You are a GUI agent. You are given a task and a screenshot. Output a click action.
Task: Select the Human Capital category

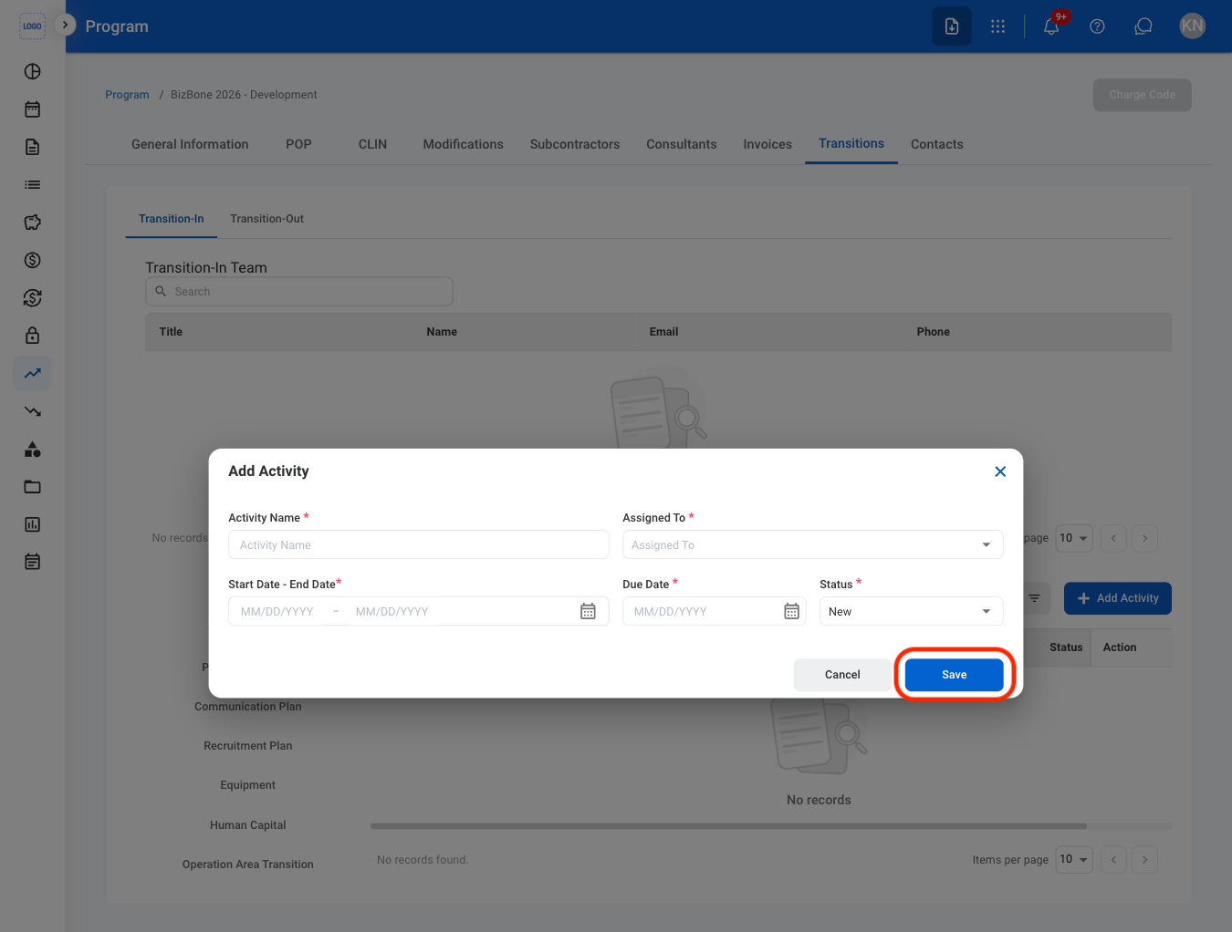[x=248, y=825]
